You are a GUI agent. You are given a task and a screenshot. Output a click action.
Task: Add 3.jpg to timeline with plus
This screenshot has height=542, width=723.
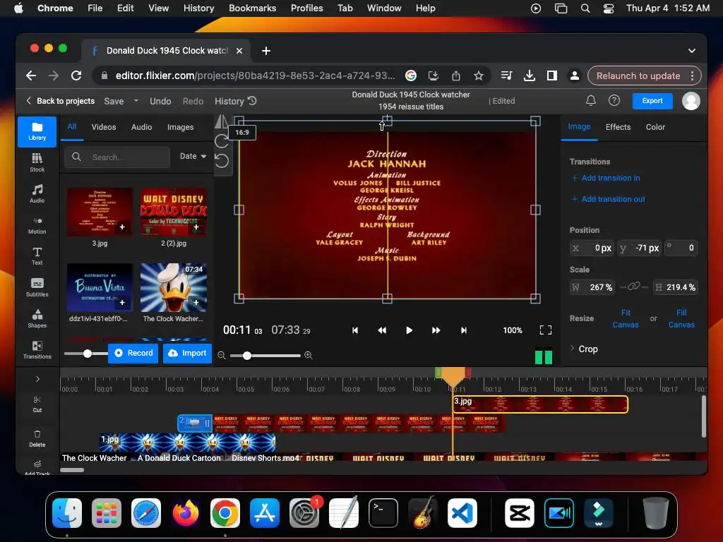coord(122,227)
